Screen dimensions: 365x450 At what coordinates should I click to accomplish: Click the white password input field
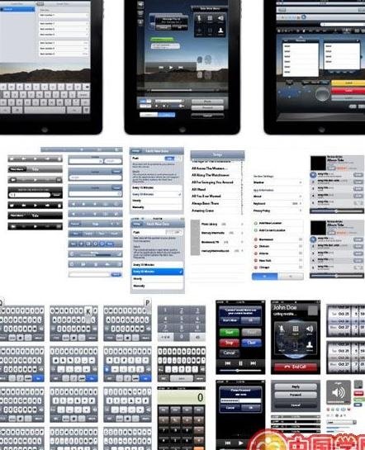tap(240, 400)
